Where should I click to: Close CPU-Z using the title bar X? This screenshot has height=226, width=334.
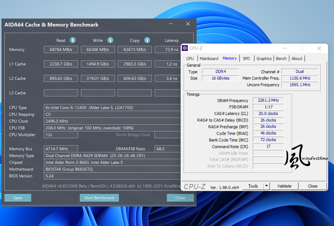coord(318,48)
